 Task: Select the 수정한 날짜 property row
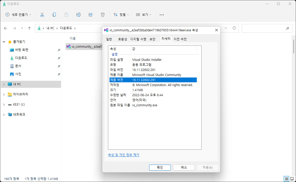153,95
